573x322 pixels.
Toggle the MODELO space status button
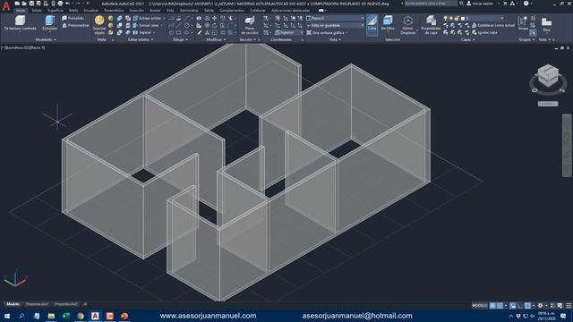click(480, 306)
